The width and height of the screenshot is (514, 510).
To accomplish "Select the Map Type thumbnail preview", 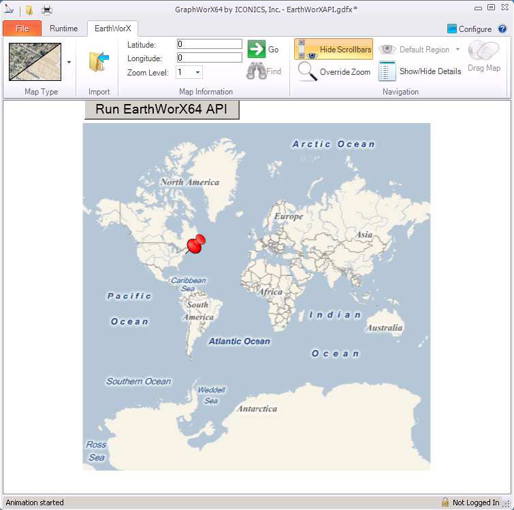I will click(x=35, y=62).
